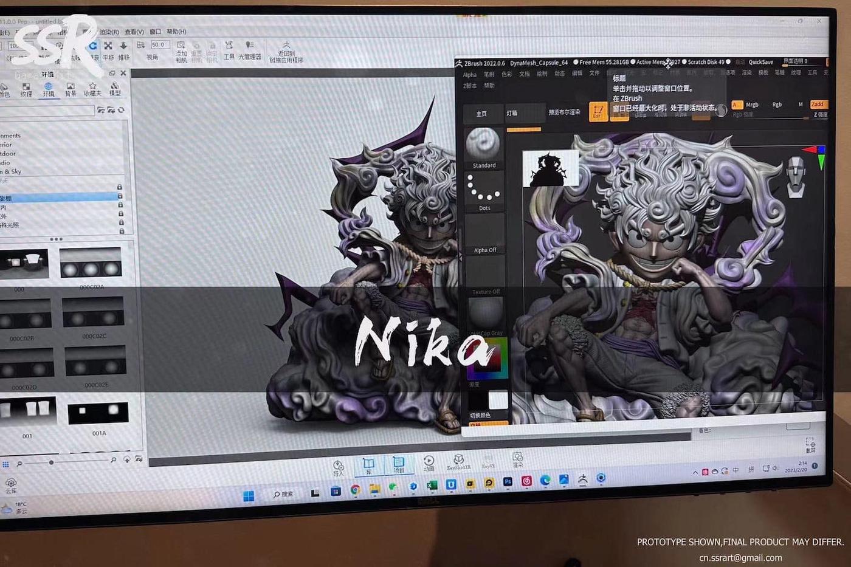Switch library to Textures (纹理) tab

pos(26,89)
